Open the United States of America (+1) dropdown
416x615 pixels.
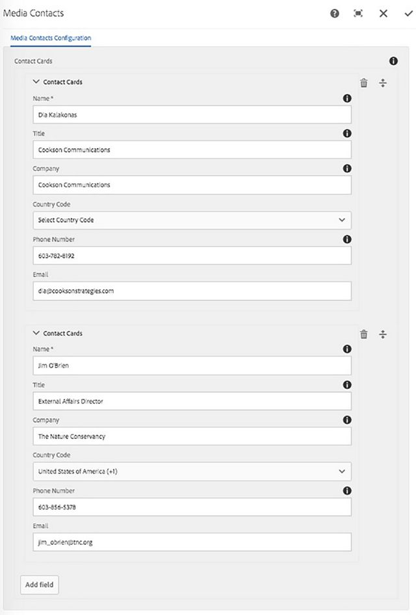pos(192,471)
